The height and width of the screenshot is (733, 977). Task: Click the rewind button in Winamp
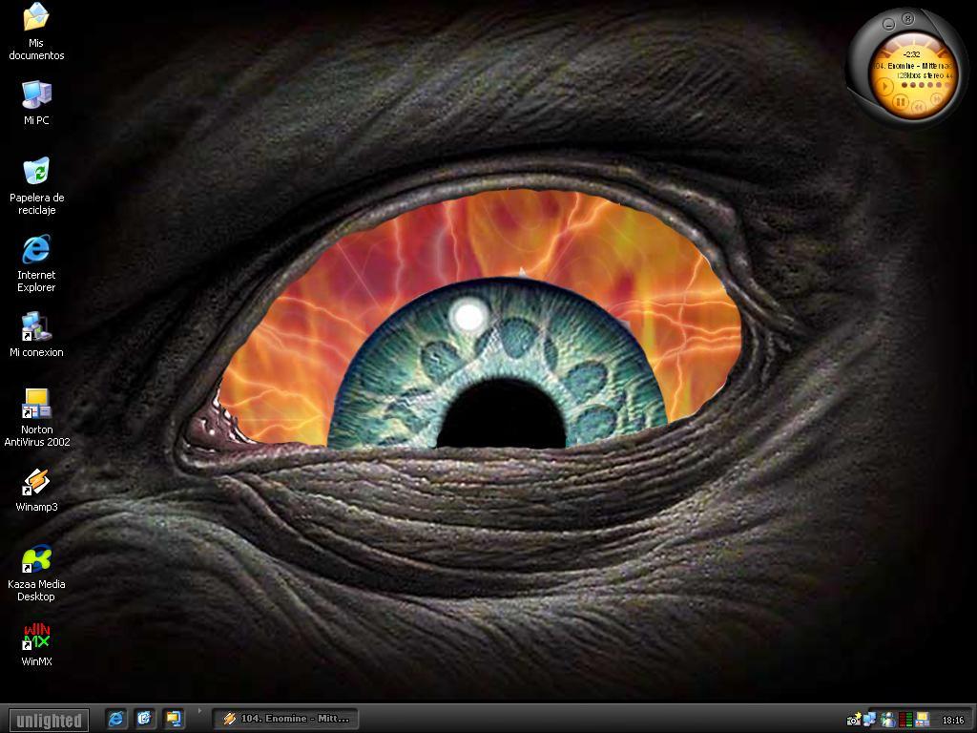pyautogui.click(x=918, y=107)
